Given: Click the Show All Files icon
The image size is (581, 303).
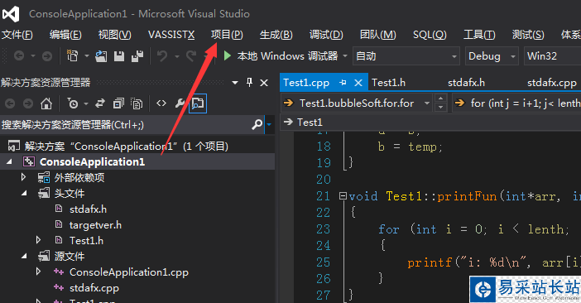Looking at the screenshot, I should (x=137, y=103).
